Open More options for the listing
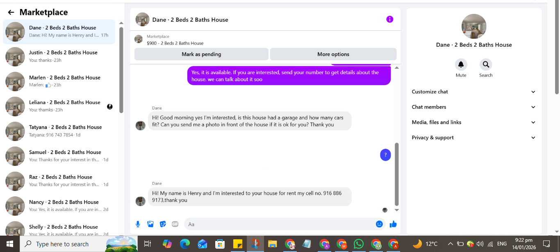Image resolution: width=560 pixels, height=252 pixels. coord(333,54)
